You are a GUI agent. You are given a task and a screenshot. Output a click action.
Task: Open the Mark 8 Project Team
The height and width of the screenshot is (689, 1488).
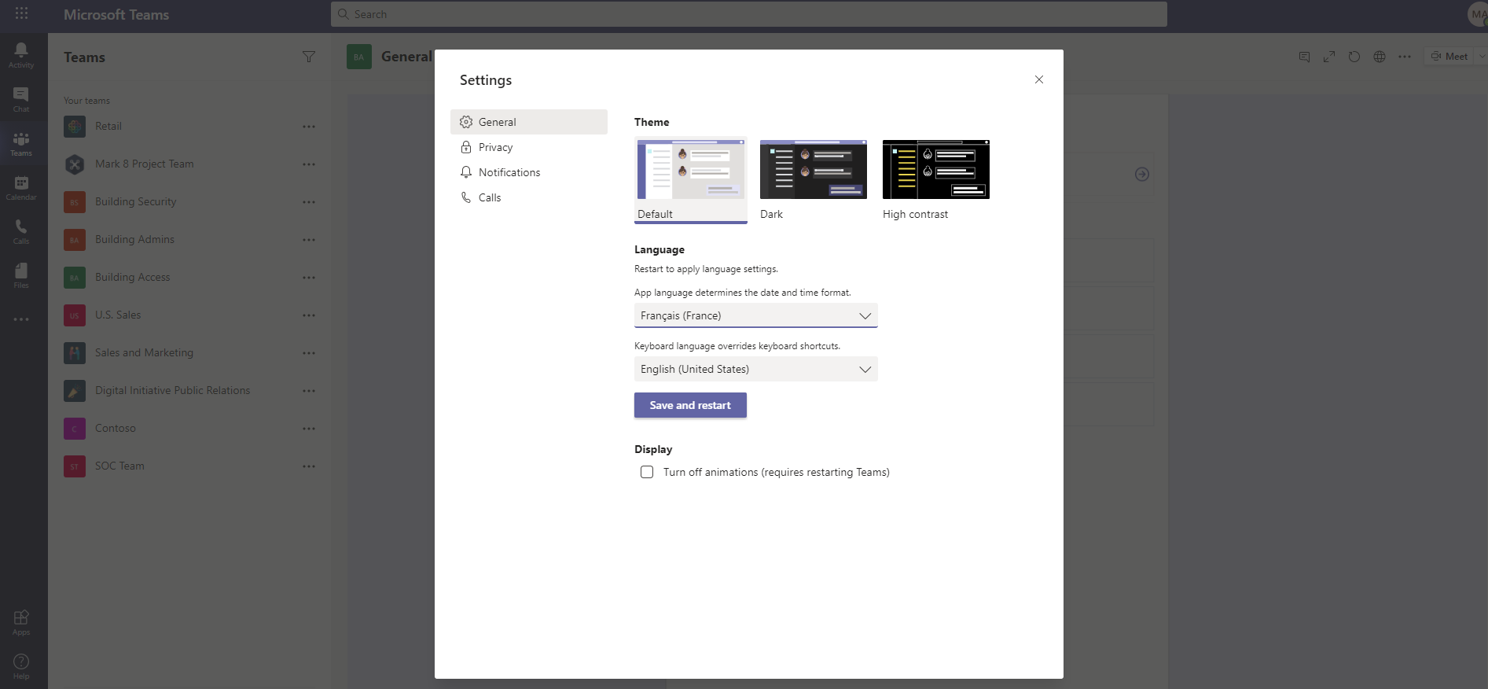(144, 164)
